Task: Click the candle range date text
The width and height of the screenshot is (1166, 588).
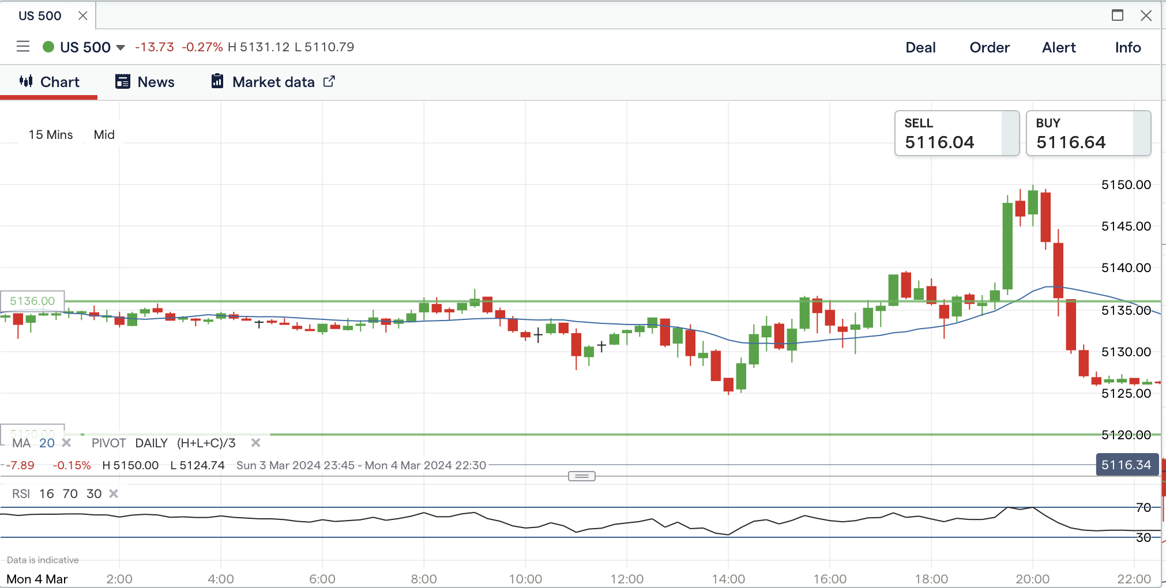Action: coord(362,465)
